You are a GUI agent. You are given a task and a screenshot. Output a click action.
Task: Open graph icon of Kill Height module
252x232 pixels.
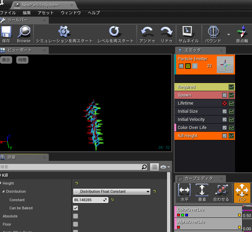pos(231,136)
